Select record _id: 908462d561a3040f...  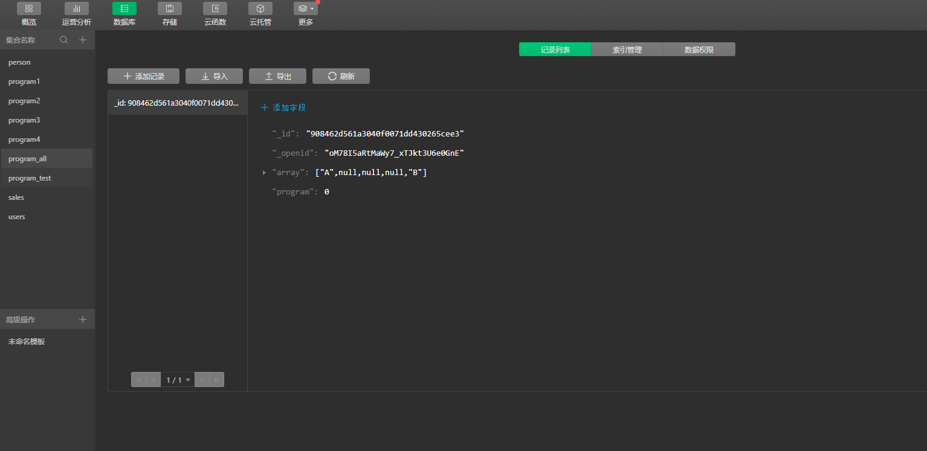[178, 103]
